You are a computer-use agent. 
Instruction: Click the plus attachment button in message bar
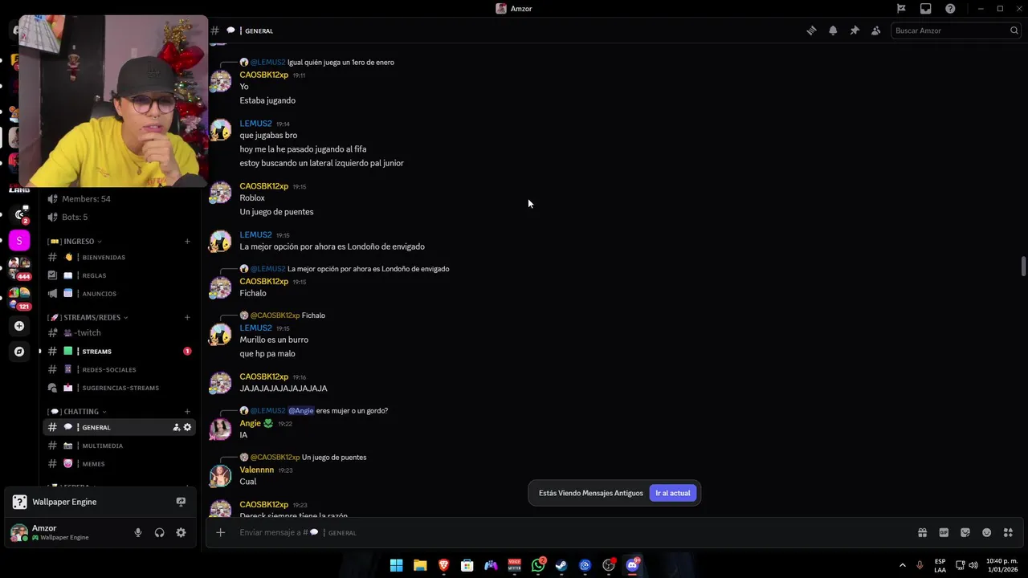(221, 532)
